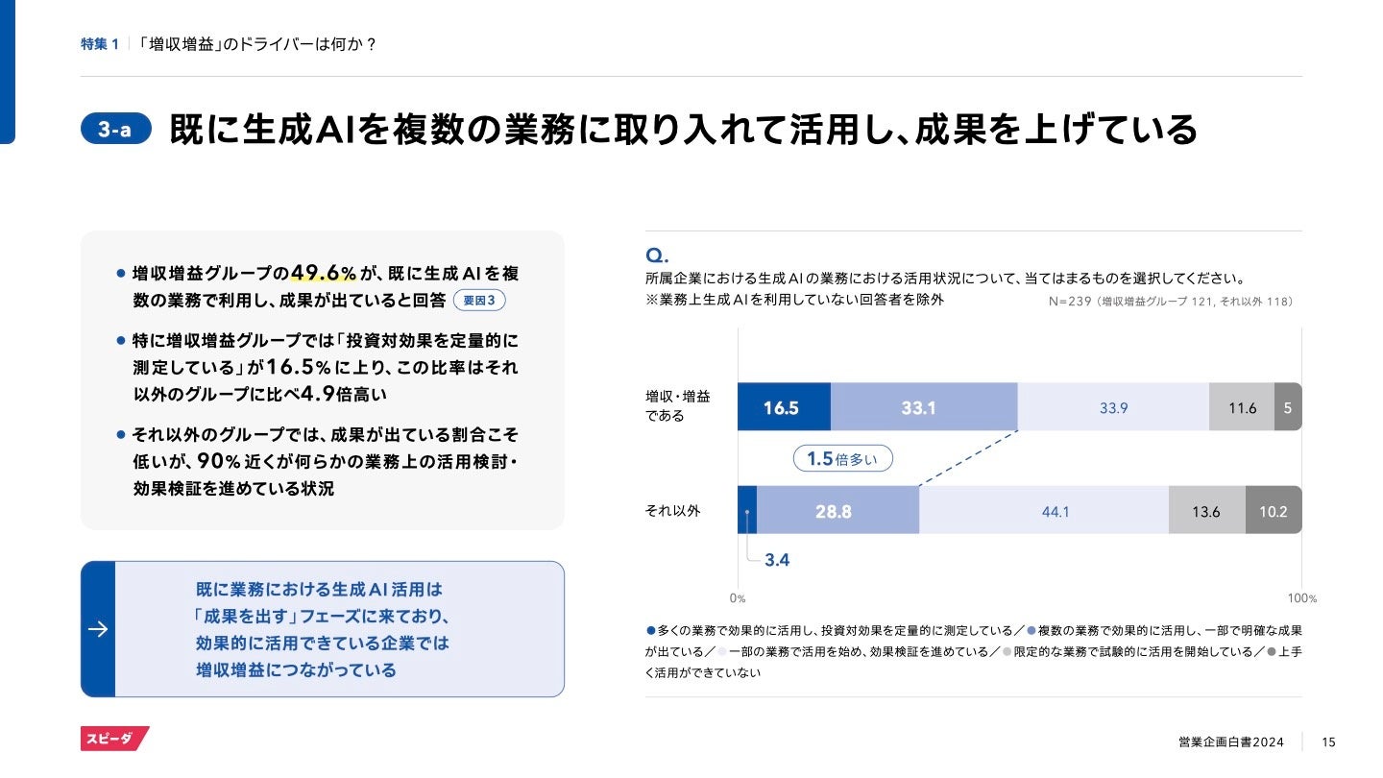The height and width of the screenshot is (778, 1383).
Task: Click the 特集 1 header label
Action: tap(100, 44)
